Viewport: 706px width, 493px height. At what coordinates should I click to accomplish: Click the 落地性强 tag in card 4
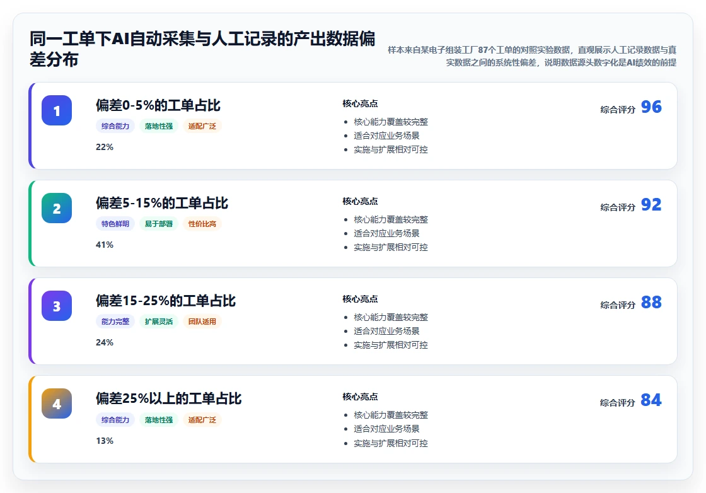point(159,420)
